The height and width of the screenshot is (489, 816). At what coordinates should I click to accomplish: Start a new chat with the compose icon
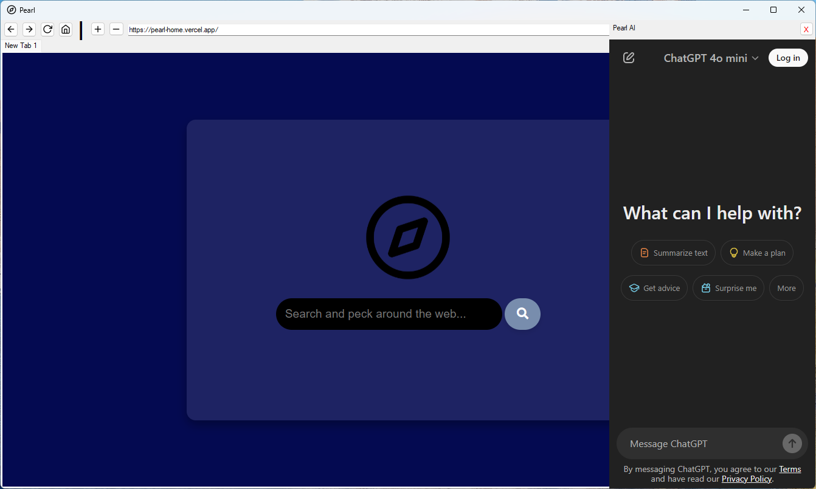pyautogui.click(x=628, y=57)
